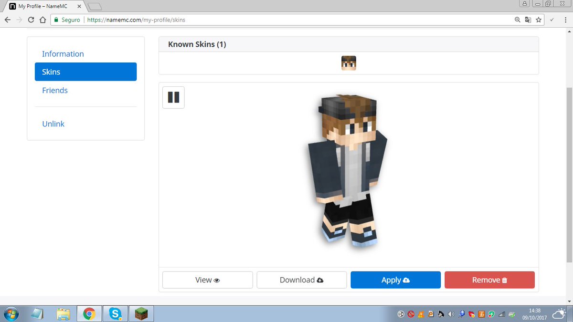The image size is (573, 322).
Task: Click the Unlink link in the sidebar
Action: point(53,124)
